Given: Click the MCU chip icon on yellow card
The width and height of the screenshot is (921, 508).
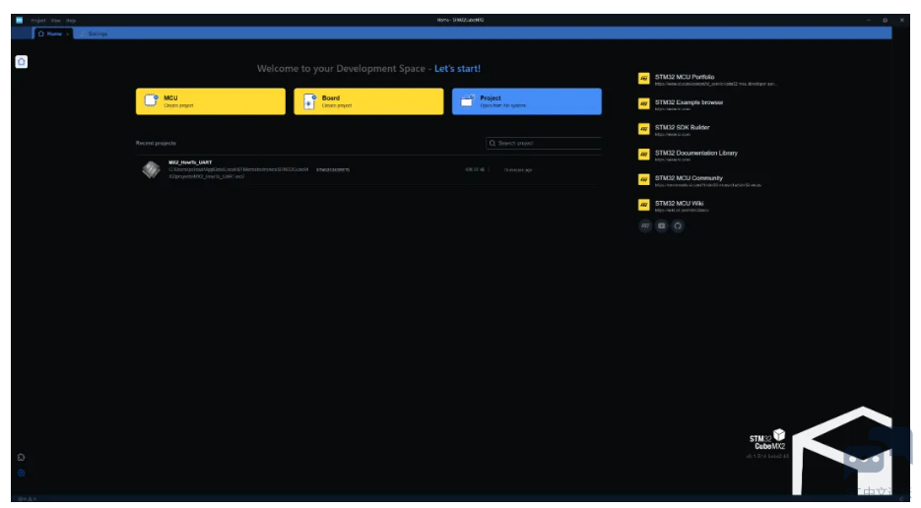Looking at the screenshot, I should coord(151,101).
